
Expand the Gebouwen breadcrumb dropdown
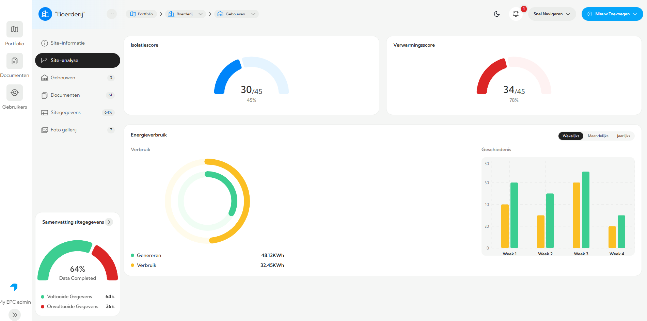pyautogui.click(x=253, y=14)
